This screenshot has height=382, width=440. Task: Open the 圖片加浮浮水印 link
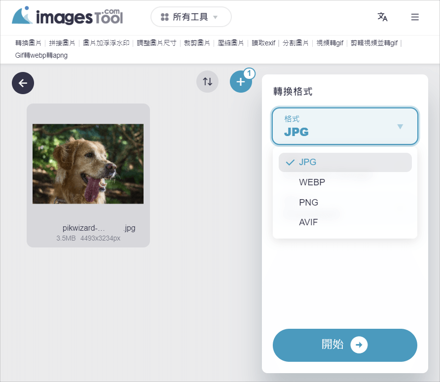(x=106, y=43)
